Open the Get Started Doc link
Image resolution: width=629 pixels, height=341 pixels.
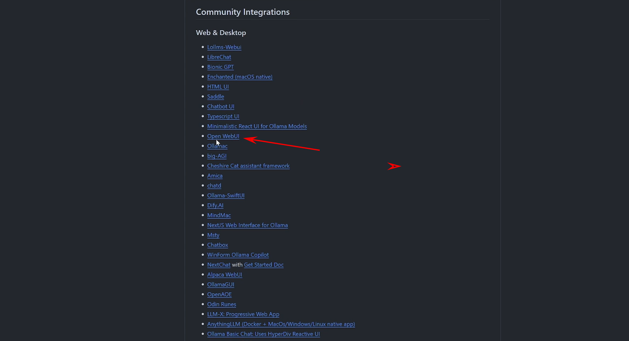pos(264,265)
